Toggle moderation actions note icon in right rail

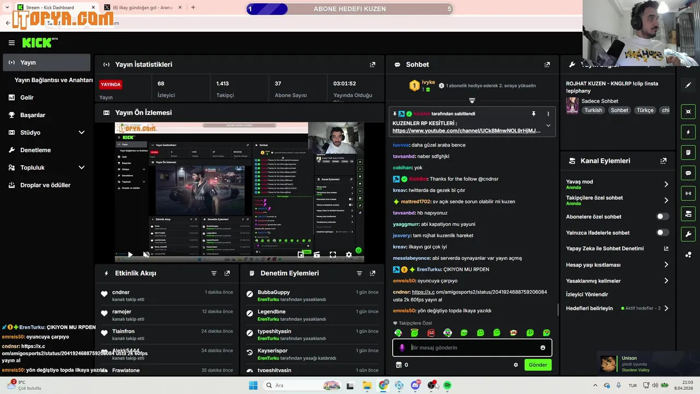click(689, 152)
